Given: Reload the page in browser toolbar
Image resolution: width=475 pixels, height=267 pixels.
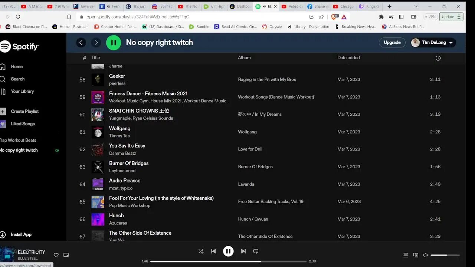Looking at the screenshot, I should tap(18, 17).
